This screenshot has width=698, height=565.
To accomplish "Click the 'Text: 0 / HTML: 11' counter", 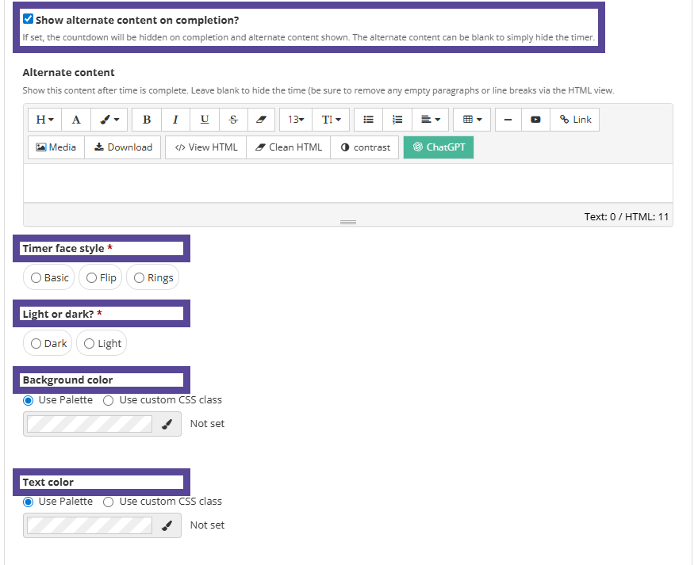I will 627,216.
